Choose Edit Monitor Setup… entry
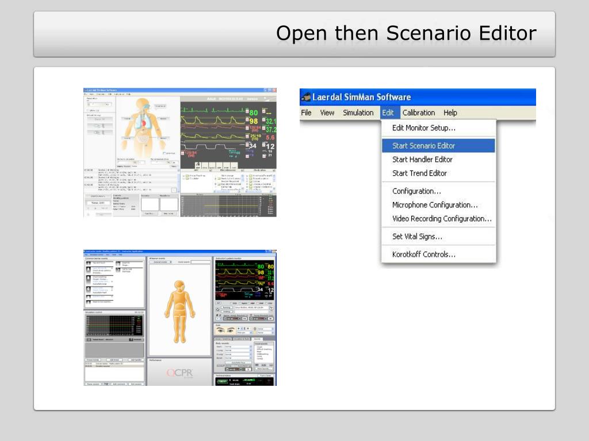Image resolution: width=589 pixels, height=441 pixels. [x=438, y=128]
